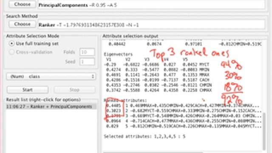Click the Folds input field
The width and height of the screenshot is (272, 153).
(87, 52)
